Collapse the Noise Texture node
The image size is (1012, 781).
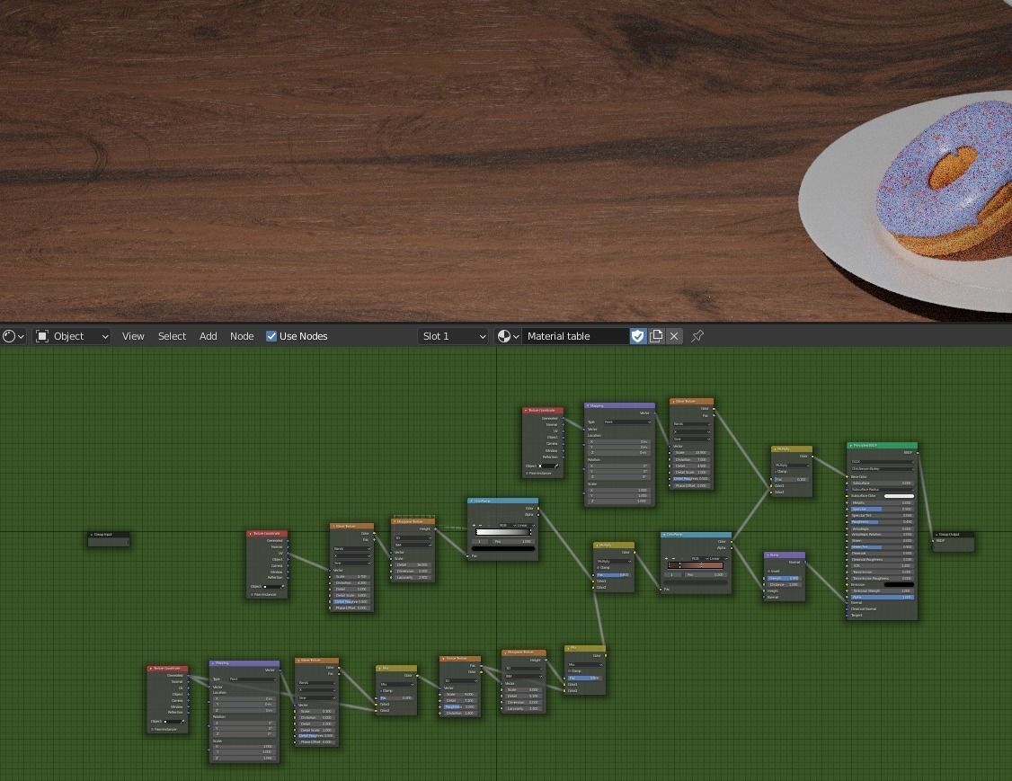tap(443, 659)
